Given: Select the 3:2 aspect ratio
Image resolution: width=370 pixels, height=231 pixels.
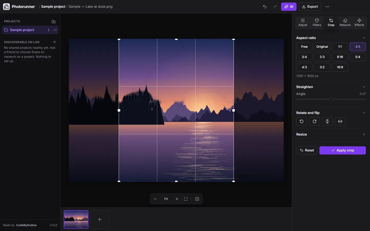Looking at the screenshot, I should pos(322,67).
